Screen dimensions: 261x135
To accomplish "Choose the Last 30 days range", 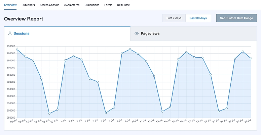I will pos(198,18).
